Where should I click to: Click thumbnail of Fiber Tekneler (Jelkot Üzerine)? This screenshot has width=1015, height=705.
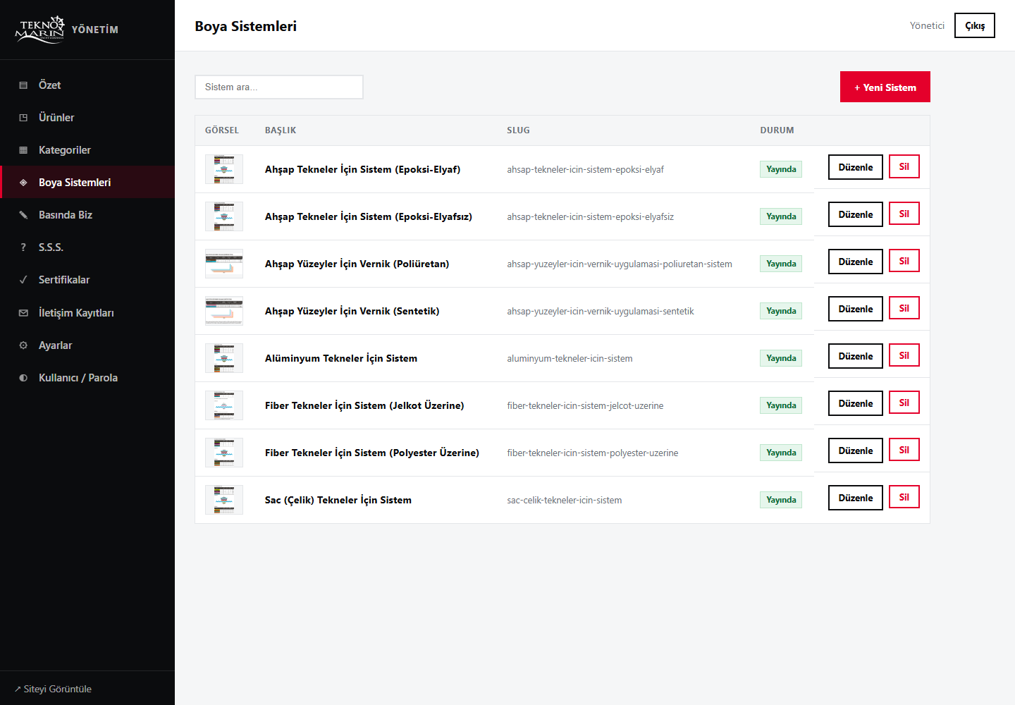coord(224,405)
